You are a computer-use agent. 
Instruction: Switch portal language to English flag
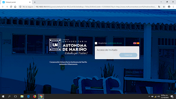[x=135, y=43]
